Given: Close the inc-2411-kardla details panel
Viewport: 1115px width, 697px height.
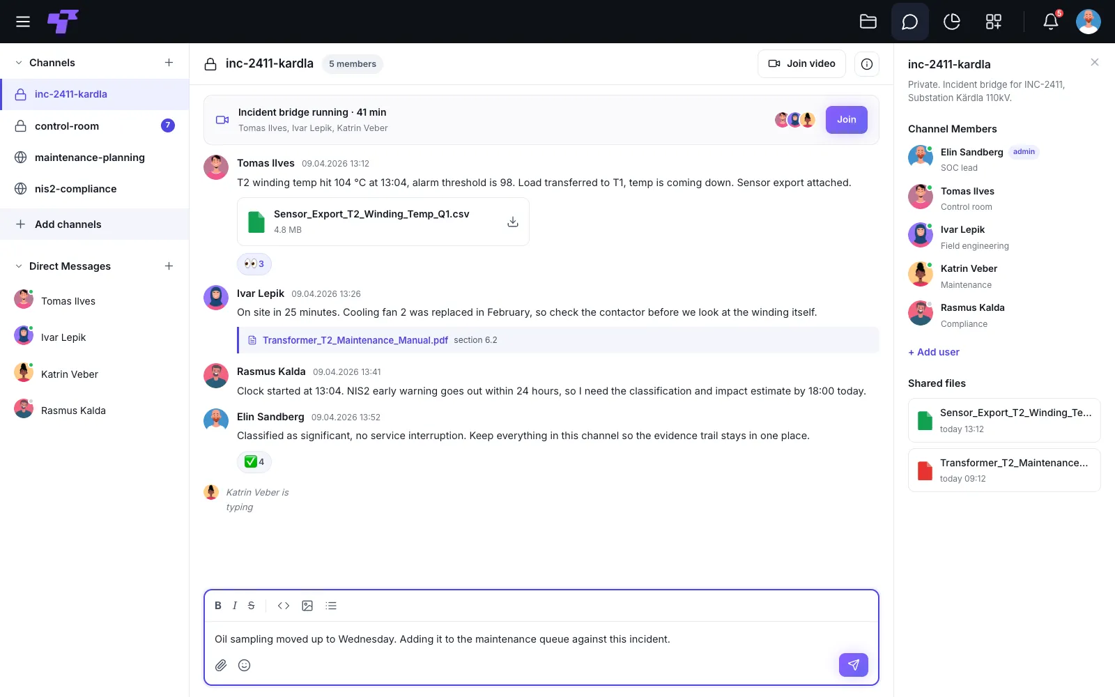Looking at the screenshot, I should 1095,62.
